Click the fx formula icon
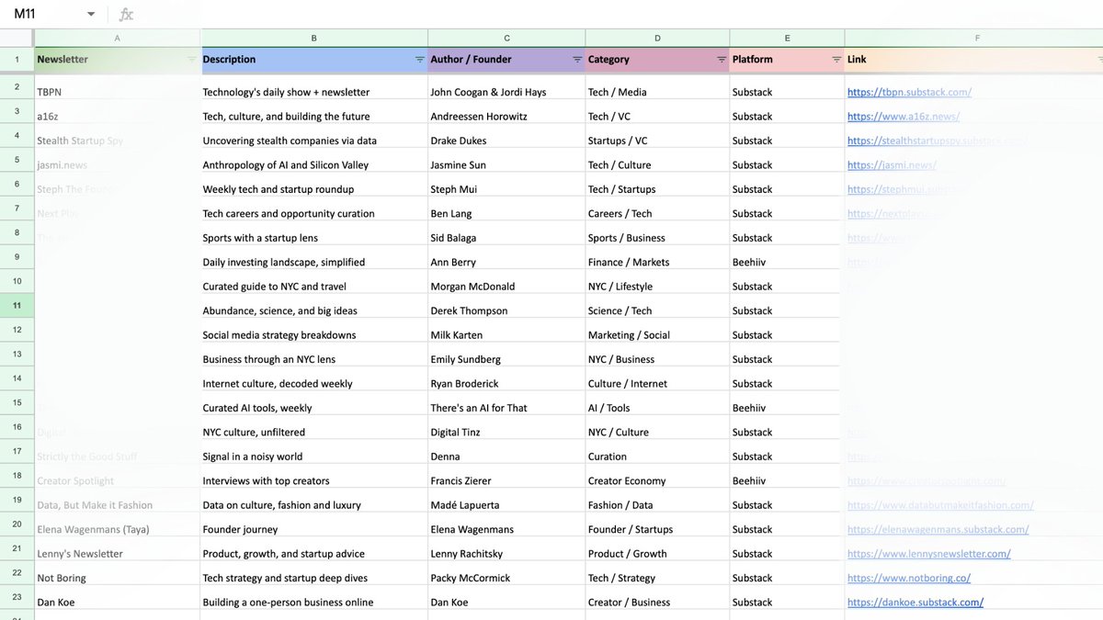Viewport: 1103px width, 620px height. pyautogui.click(x=127, y=15)
